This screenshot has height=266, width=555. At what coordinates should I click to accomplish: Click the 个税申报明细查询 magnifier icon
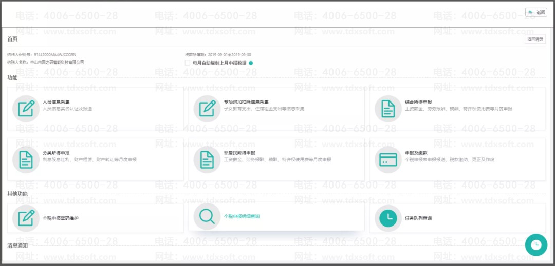point(207,217)
